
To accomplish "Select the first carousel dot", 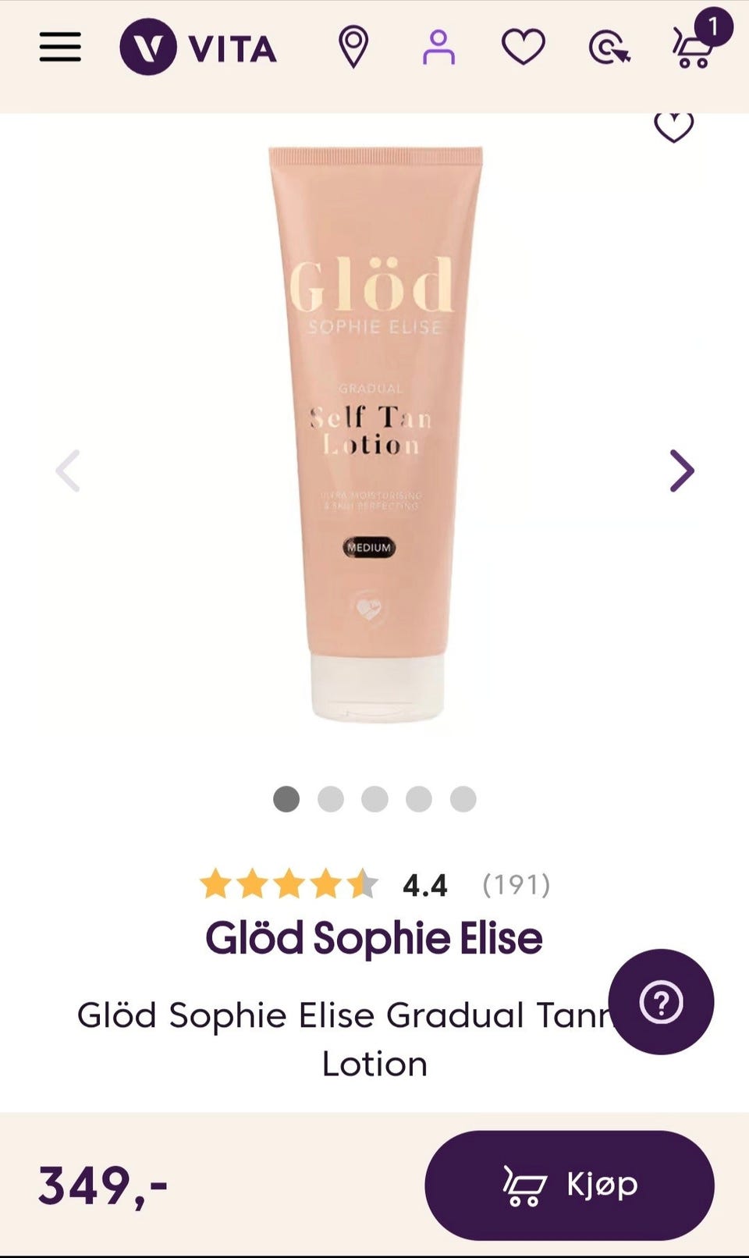I will 286,799.
